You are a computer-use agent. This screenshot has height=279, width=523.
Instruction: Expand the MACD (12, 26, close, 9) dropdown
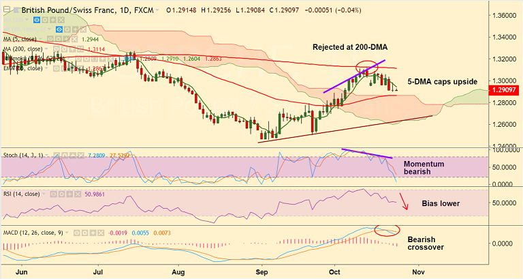point(67,233)
